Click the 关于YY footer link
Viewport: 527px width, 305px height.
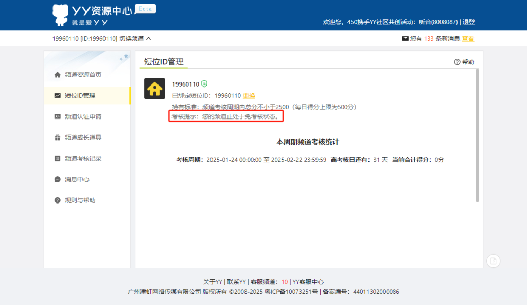(213, 282)
